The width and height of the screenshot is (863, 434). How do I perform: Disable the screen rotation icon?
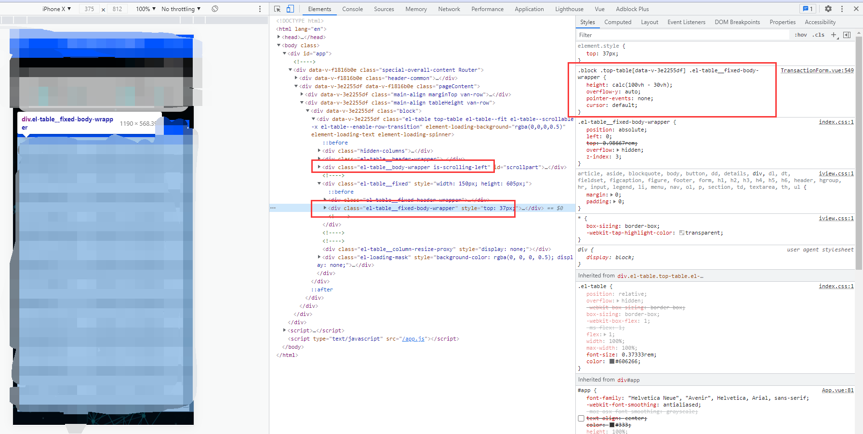click(x=214, y=9)
